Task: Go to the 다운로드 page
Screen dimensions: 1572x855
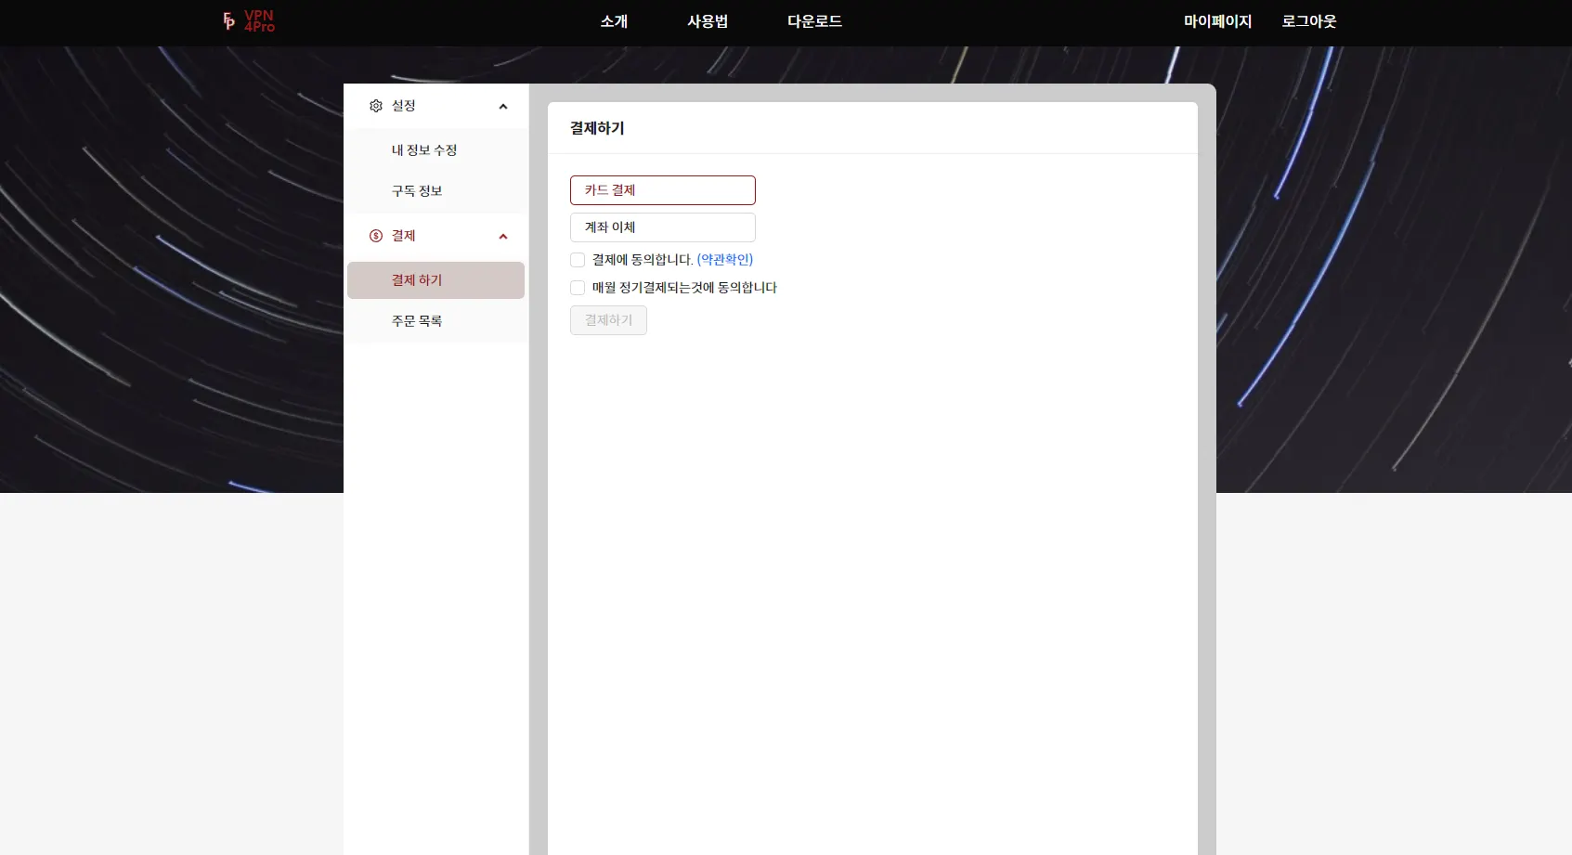Action: click(x=814, y=21)
